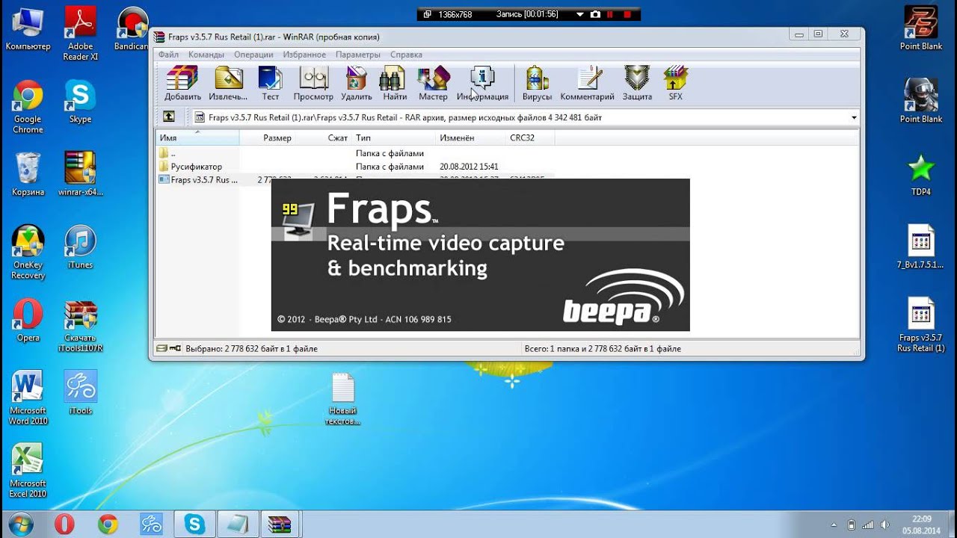Open the iTools desktop shortcut
This screenshot has width=957, height=538.
click(x=80, y=393)
